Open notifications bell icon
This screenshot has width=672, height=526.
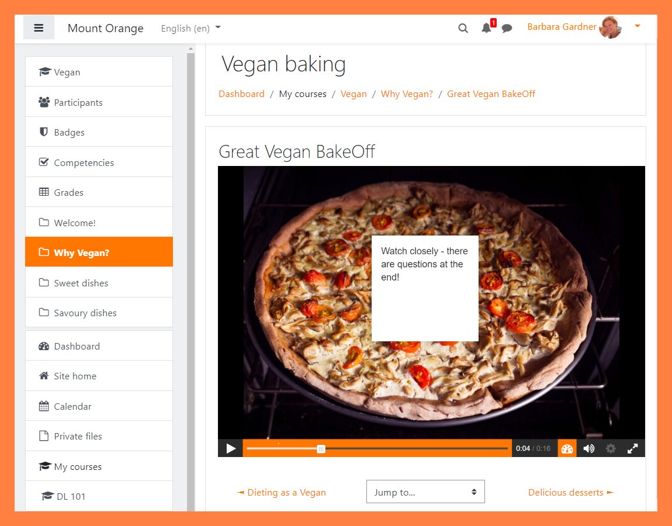[486, 28]
